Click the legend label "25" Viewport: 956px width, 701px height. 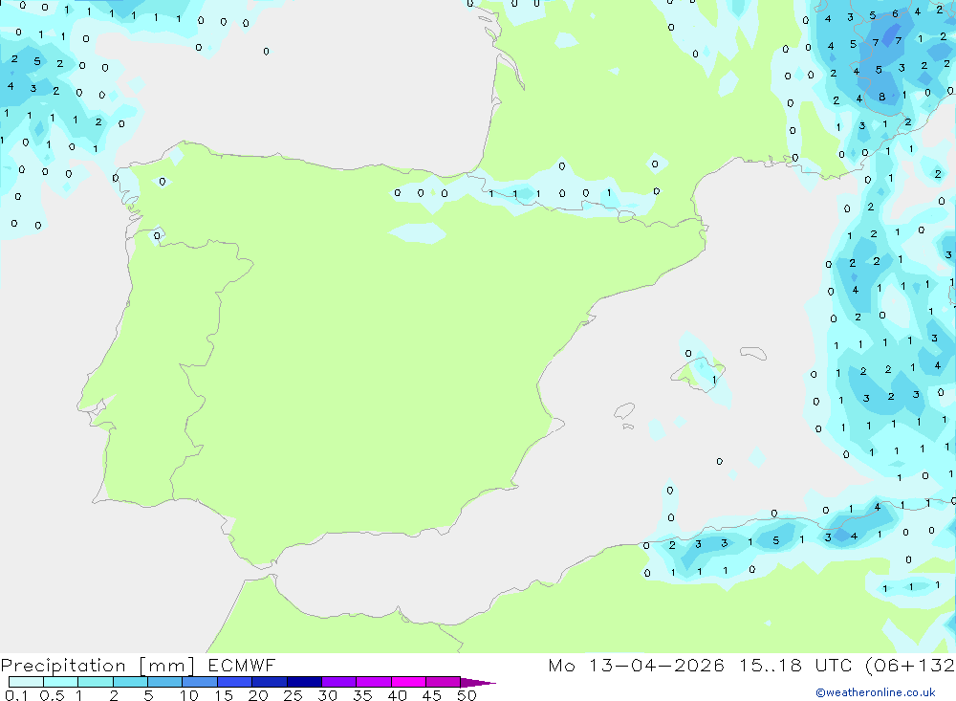click(293, 695)
